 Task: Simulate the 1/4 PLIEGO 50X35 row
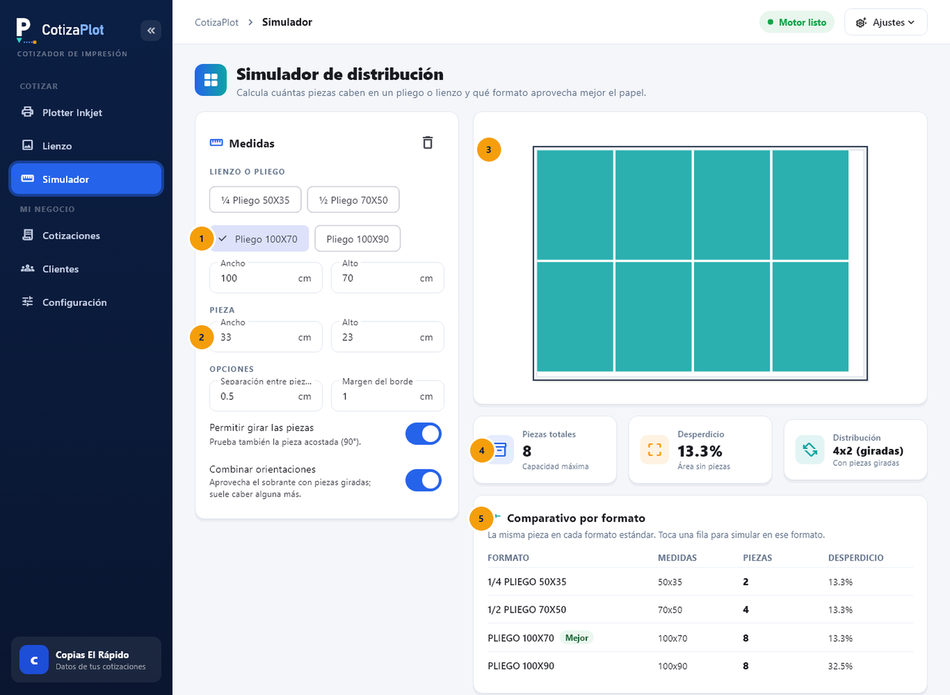pos(700,582)
